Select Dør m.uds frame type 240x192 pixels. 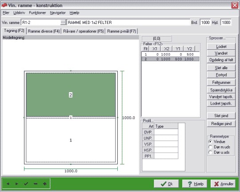(x=210, y=147)
